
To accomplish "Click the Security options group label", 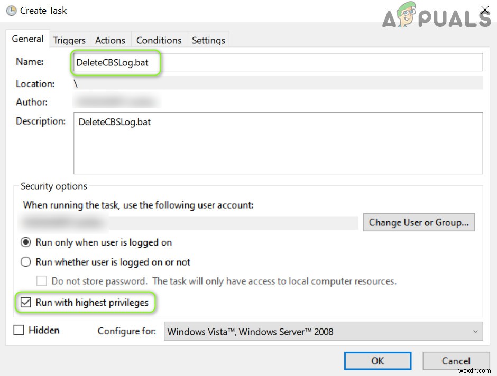I will pyautogui.click(x=54, y=186).
